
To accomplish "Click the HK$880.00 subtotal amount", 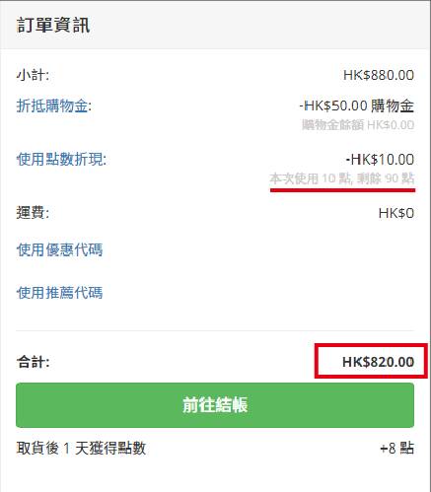I will (x=379, y=75).
